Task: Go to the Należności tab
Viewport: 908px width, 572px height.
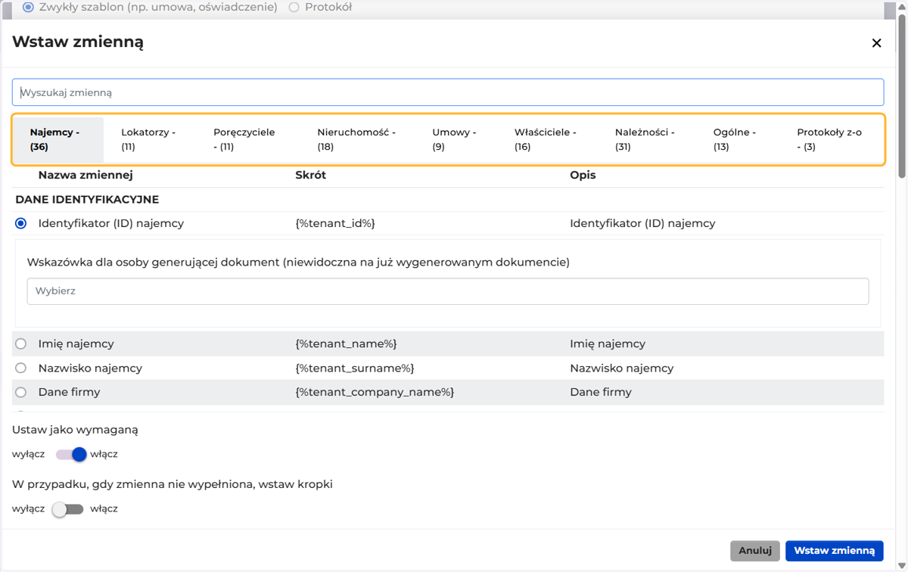Action: (645, 139)
